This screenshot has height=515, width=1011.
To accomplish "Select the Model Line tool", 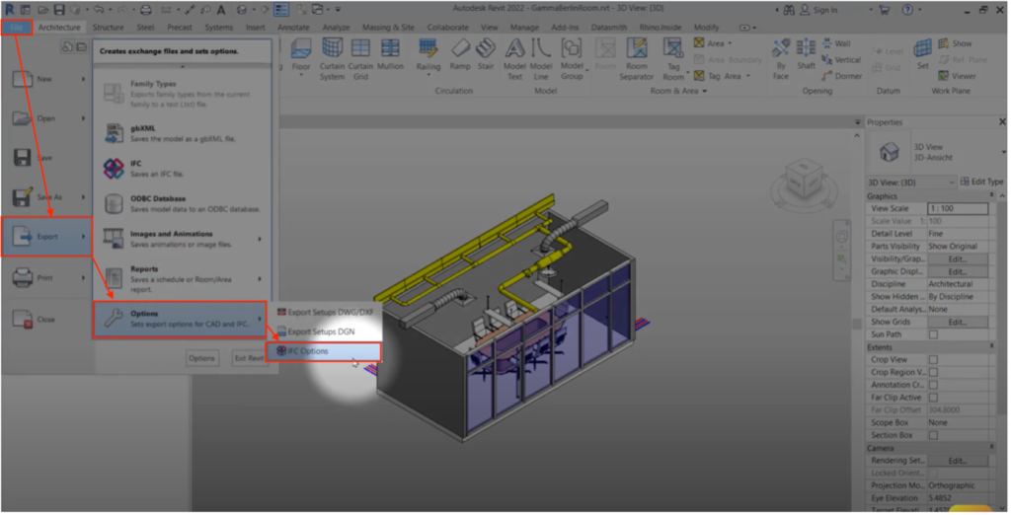I will 541,58.
